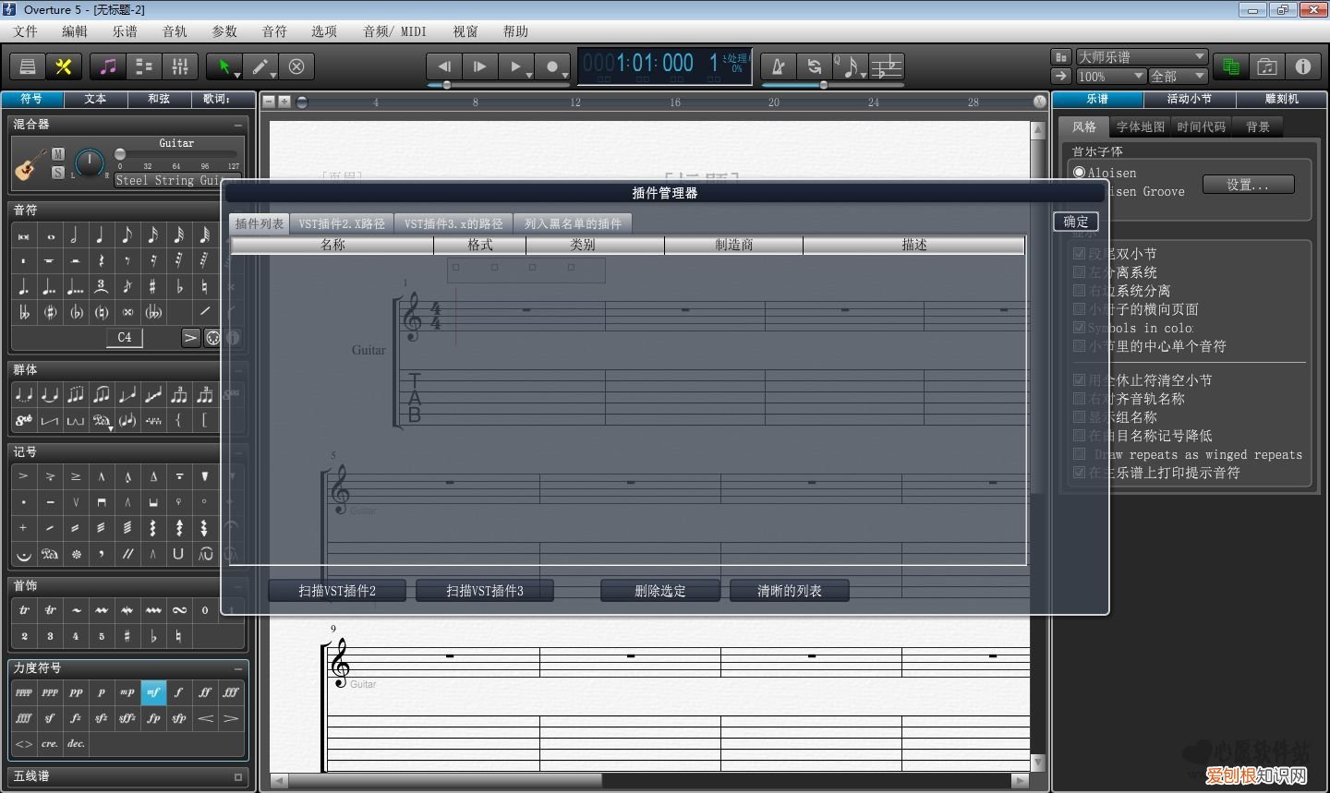Click the metronome icon in the toolbar
The height and width of the screenshot is (793, 1330).
(x=778, y=66)
